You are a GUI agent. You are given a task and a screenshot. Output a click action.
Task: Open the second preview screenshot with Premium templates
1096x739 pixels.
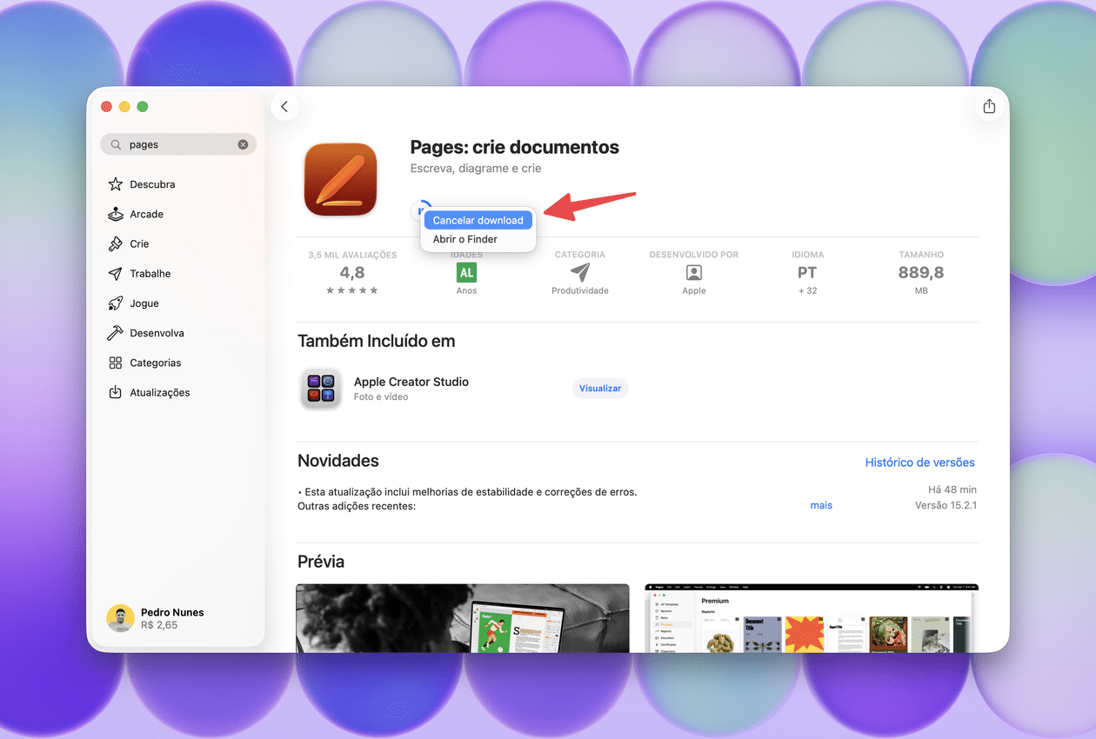[x=812, y=618]
